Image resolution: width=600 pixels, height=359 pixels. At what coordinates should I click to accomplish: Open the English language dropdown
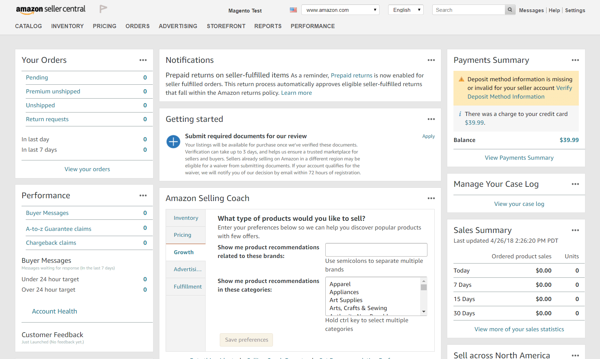[x=406, y=10]
